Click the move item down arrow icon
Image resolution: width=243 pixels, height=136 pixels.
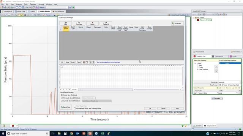coord(93,62)
